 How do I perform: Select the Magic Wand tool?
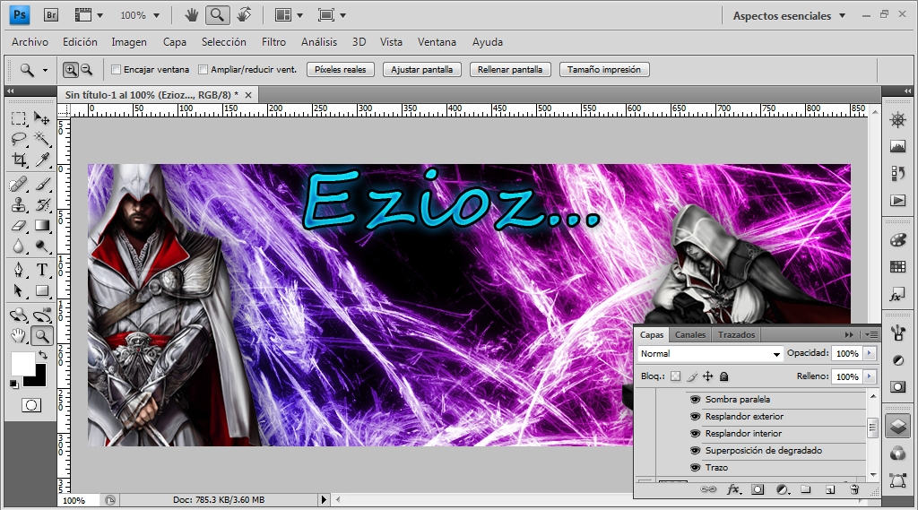pyautogui.click(x=41, y=139)
